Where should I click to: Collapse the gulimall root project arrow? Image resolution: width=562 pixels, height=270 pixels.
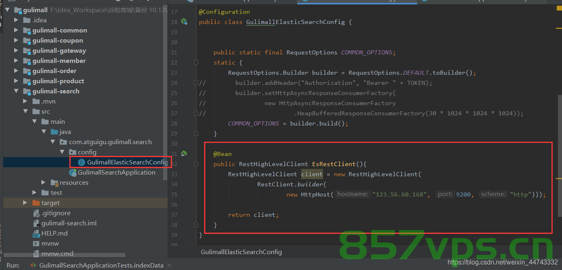(7, 10)
